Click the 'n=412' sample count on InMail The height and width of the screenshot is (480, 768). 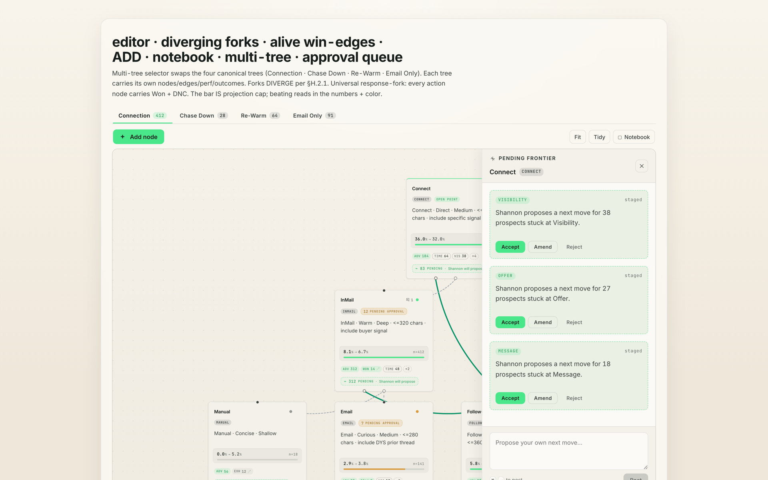418,352
